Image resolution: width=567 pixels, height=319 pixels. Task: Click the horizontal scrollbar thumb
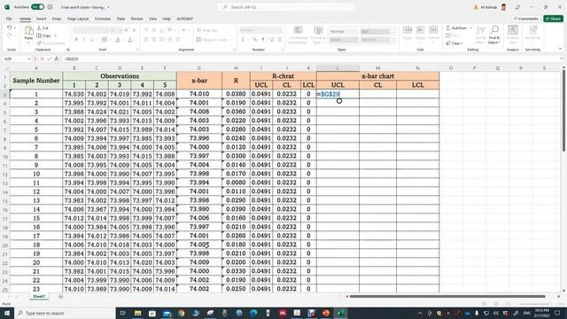[x=447, y=296]
